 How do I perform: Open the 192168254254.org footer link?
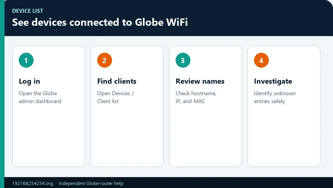pos(32,183)
